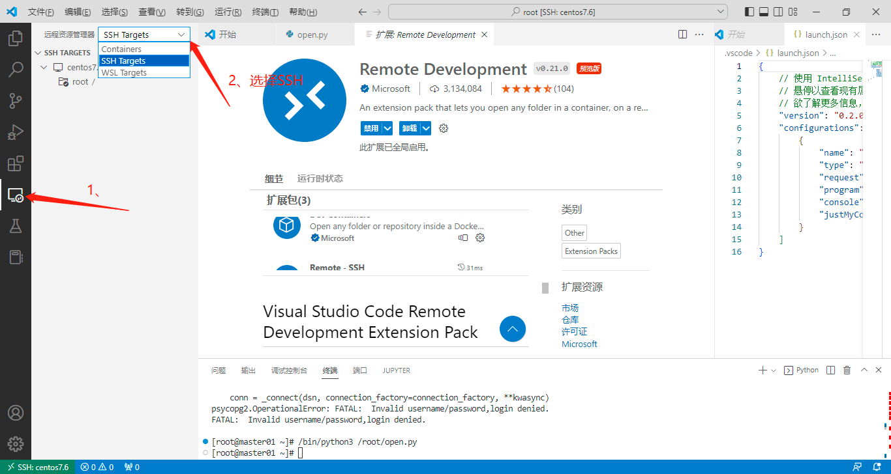This screenshot has width=891, height=474.
Task: Create a new terminal with the plus icon
Action: tap(763, 370)
